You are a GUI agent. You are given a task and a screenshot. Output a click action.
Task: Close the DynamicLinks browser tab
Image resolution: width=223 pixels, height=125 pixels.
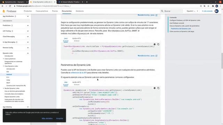tap(27, 2)
